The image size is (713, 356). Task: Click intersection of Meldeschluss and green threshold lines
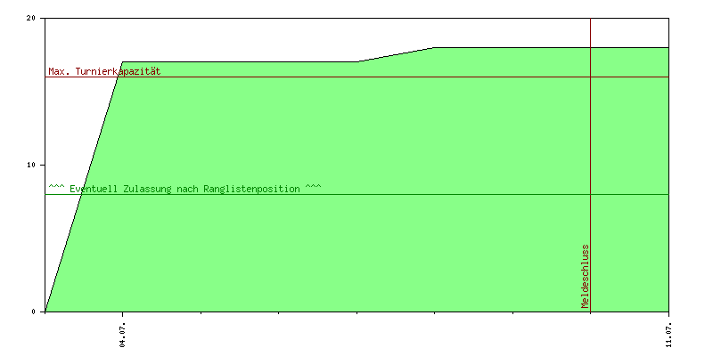coord(590,194)
